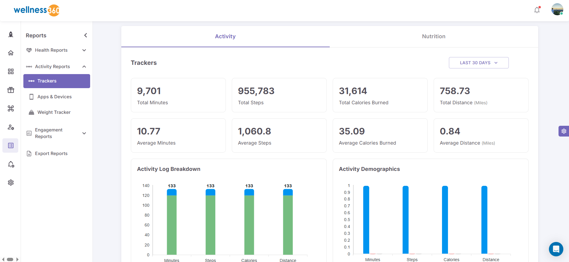Expand the Engagement Reports section

point(84,133)
